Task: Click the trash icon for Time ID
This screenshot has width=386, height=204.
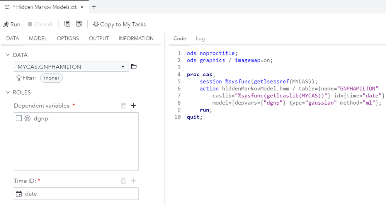Action: pos(123,181)
